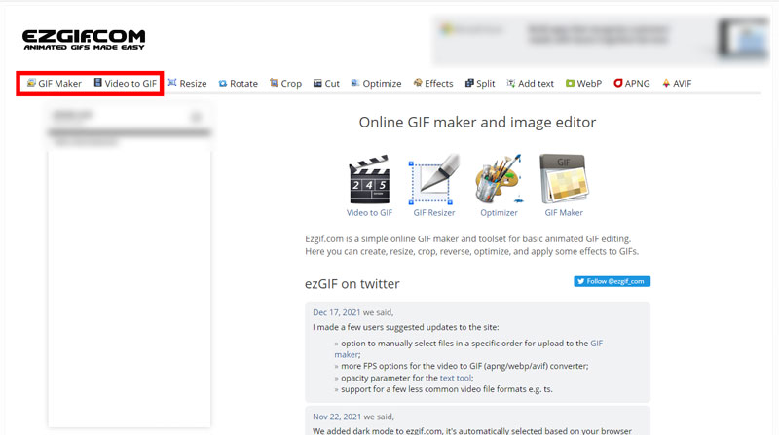Open the Nov 22, 2021 tweet date link

tap(337, 417)
